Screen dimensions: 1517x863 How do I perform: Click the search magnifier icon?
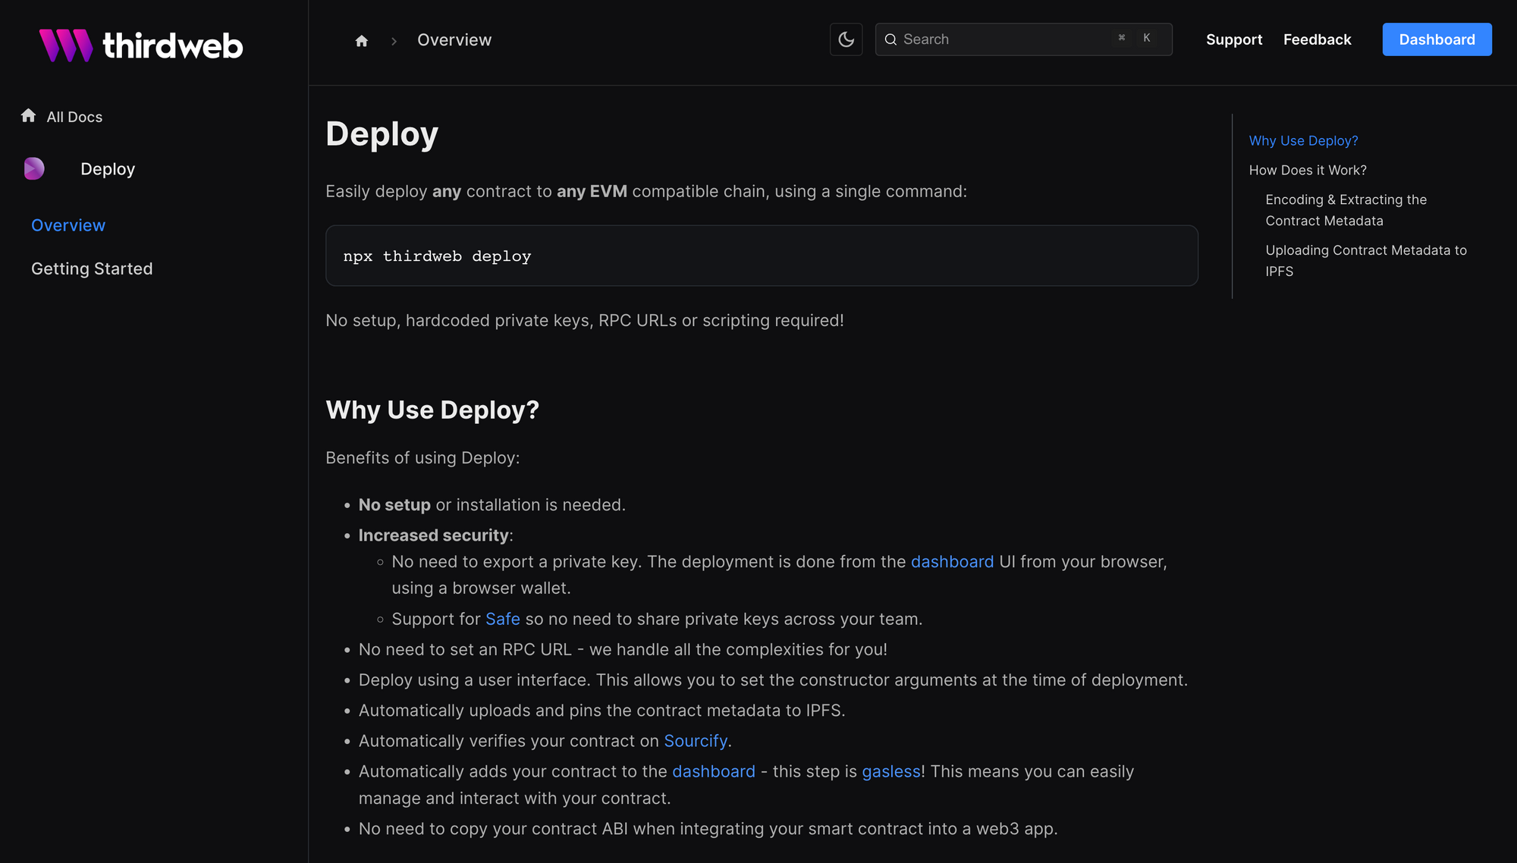pos(890,39)
